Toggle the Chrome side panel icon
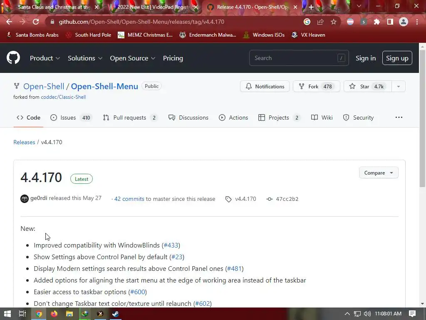This screenshot has width=426, height=320. [390, 22]
